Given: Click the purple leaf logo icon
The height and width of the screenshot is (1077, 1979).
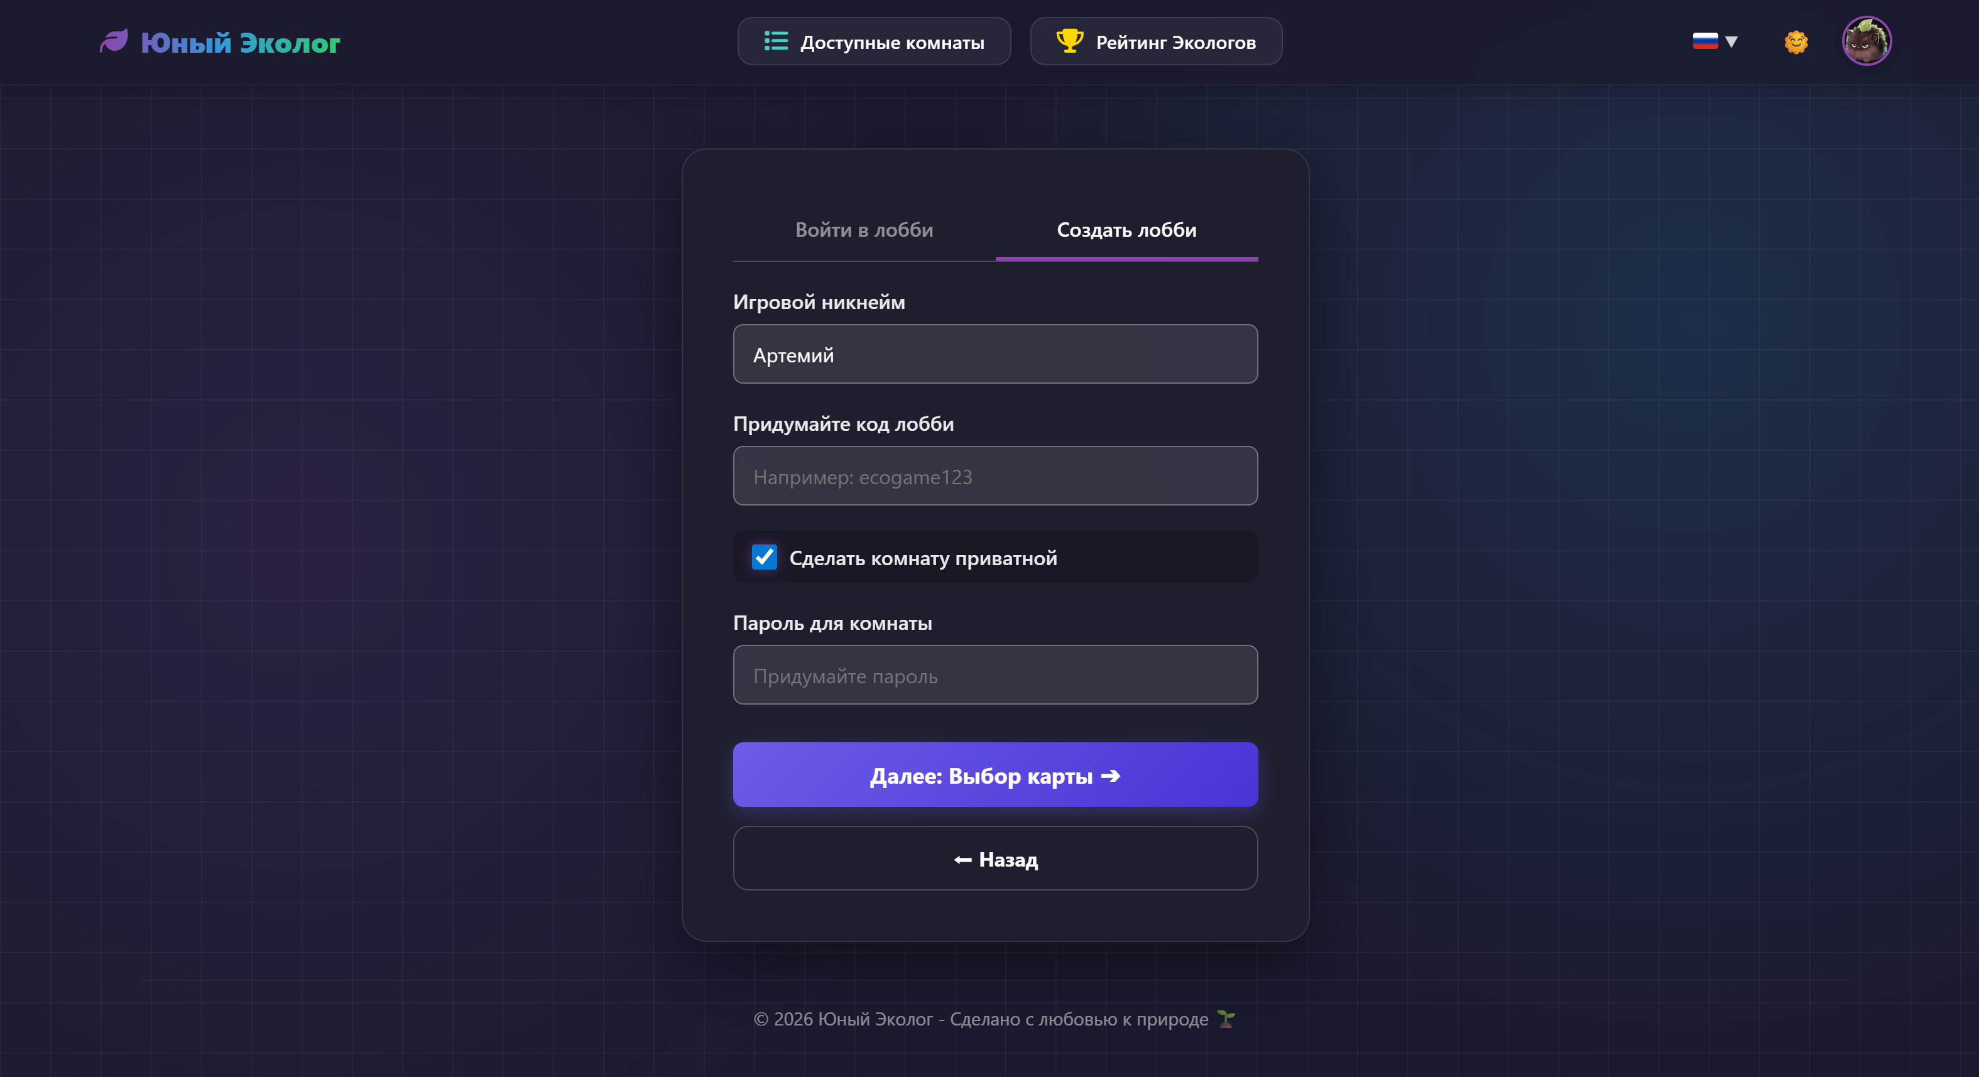Looking at the screenshot, I should pyautogui.click(x=114, y=41).
